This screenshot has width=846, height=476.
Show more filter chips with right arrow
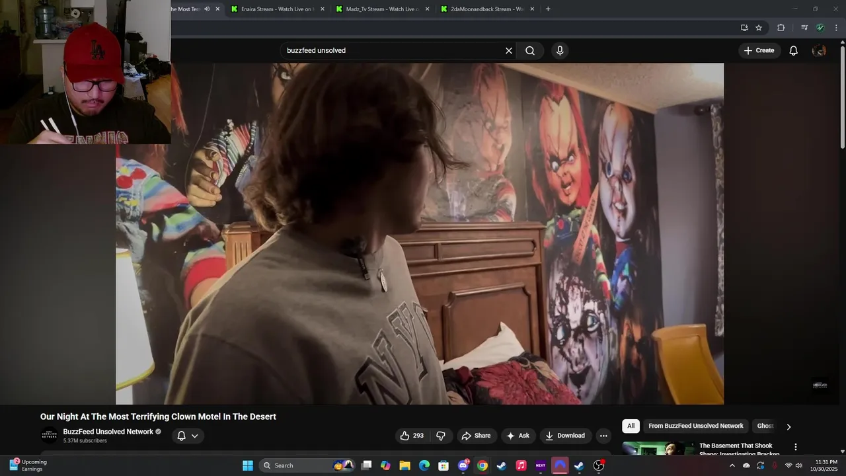coord(788,427)
